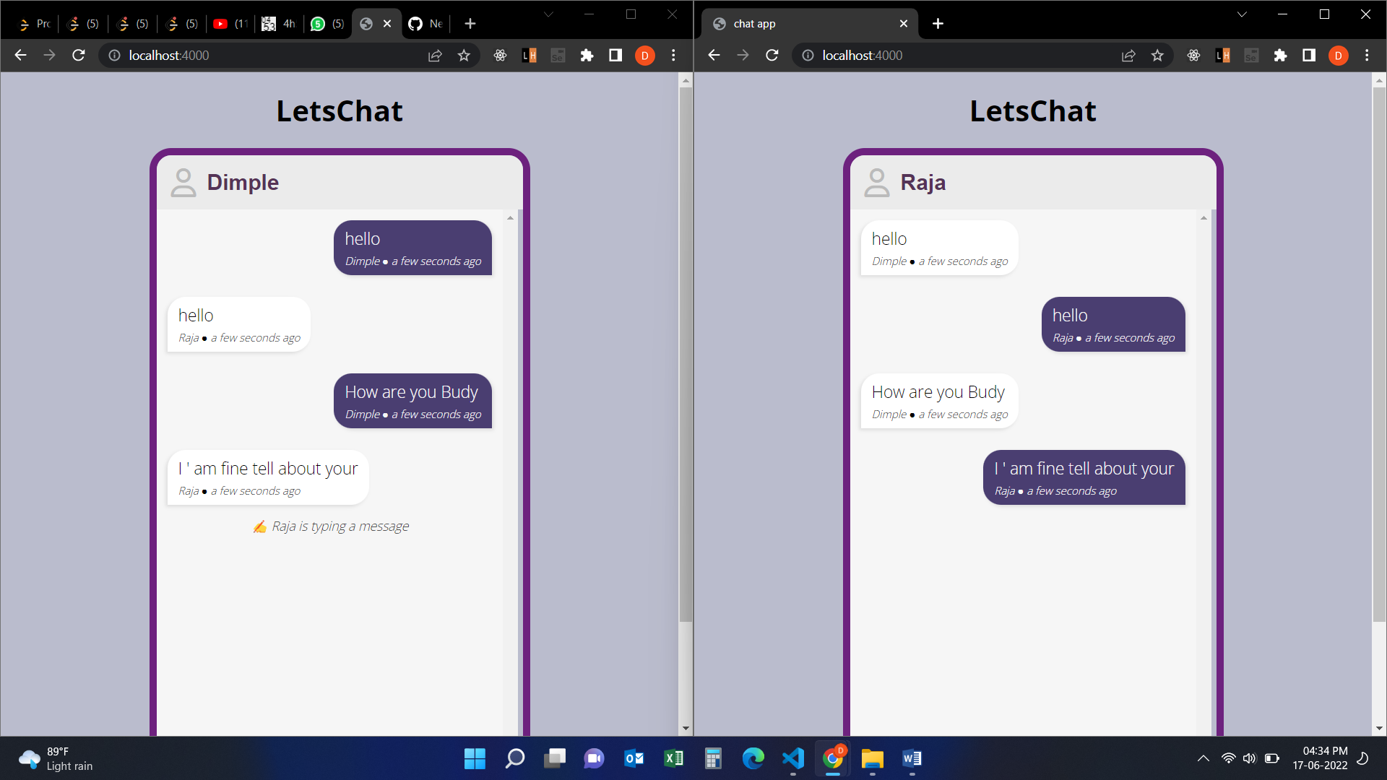Screen dimensions: 1387x780
Task: Click the speaker icon to mute sound
Action: 1249,758
